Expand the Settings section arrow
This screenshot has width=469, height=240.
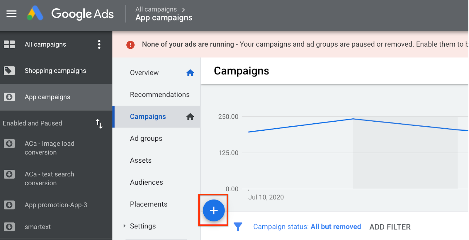pyautogui.click(x=125, y=226)
